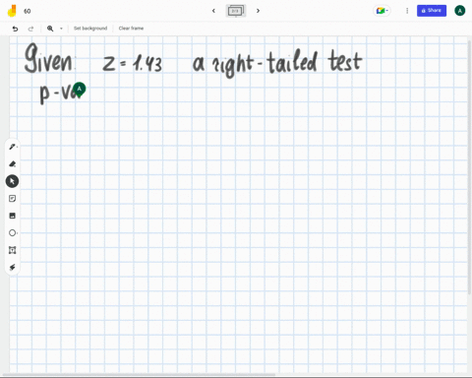
Task: Click the handwritten "z = 1.43"
Action: point(133,64)
